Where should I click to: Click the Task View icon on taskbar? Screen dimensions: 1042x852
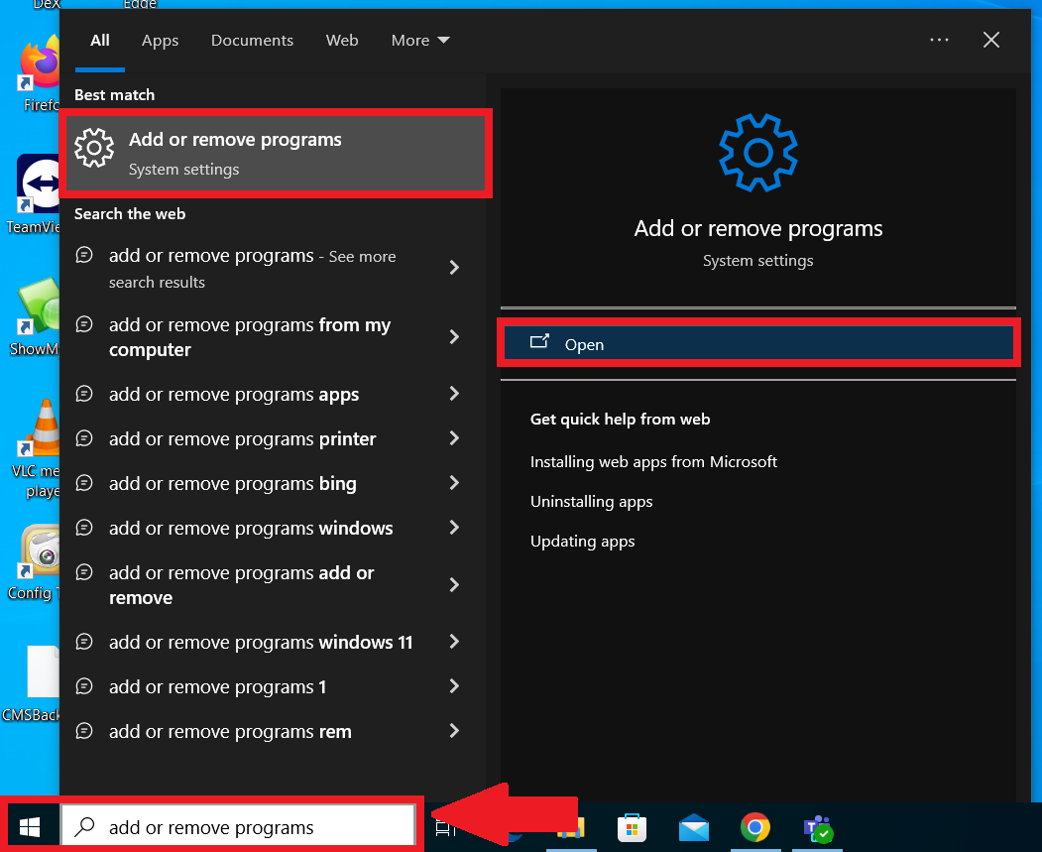pos(445,825)
